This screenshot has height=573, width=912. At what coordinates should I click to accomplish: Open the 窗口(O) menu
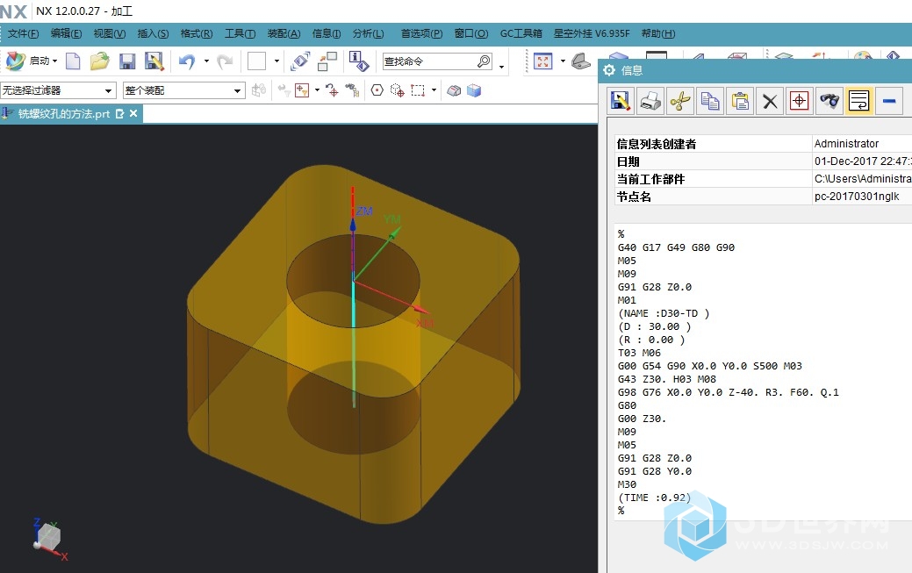[x=471, y=33]
